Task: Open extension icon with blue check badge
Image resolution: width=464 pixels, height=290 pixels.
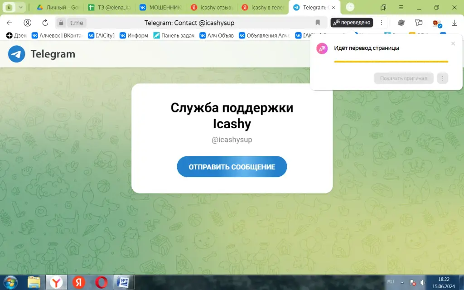Action: point(437,23)
